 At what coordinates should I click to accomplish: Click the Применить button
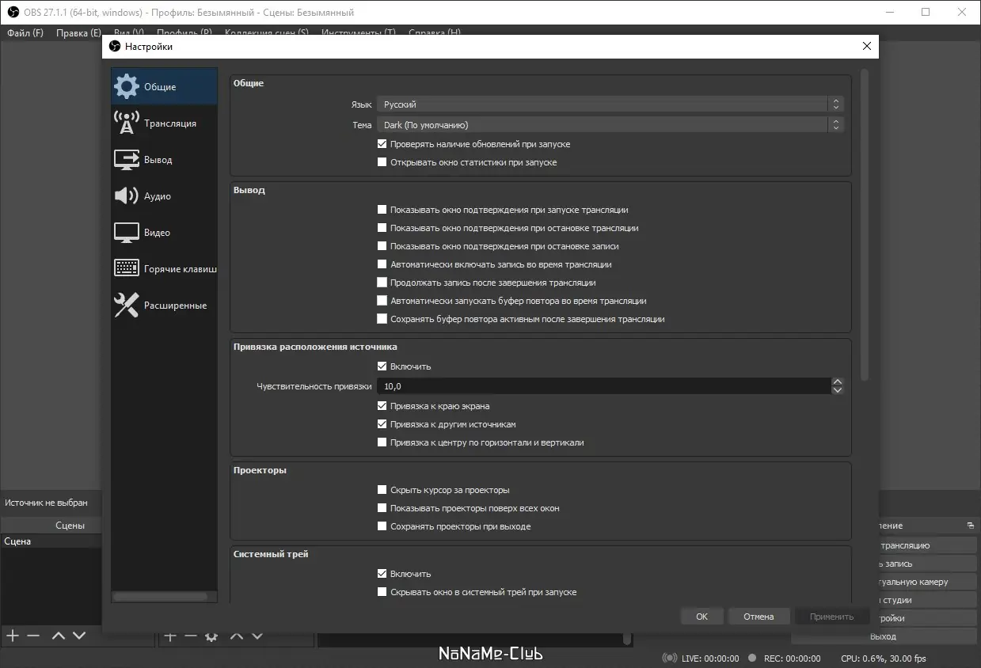pyautogui.click(x=832, y=617)
